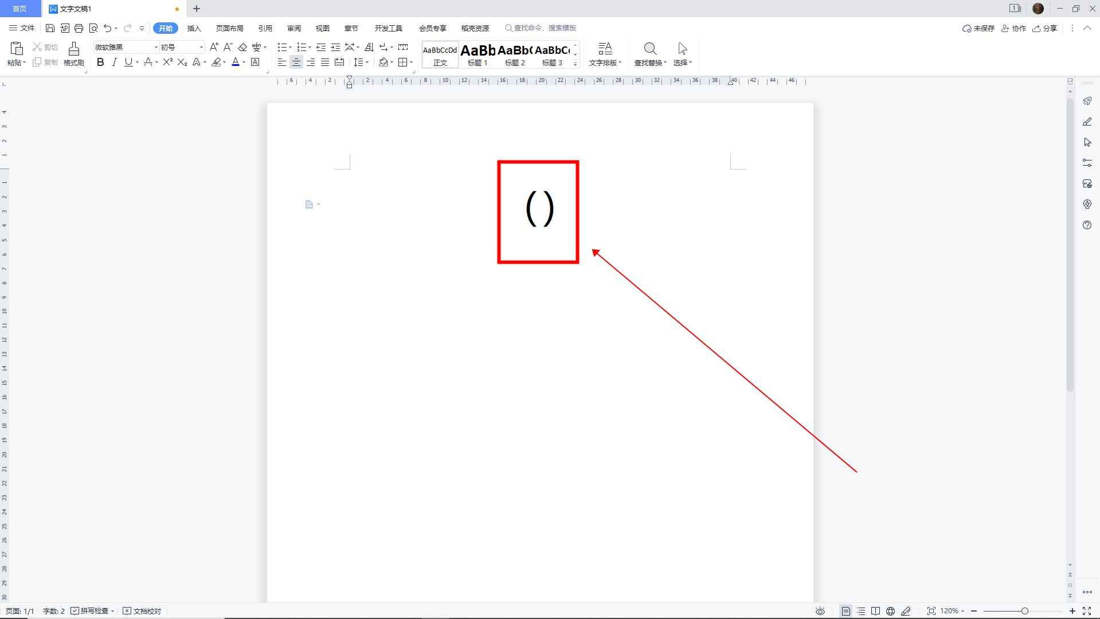Click the print icon in quick toolbar

pos(79,28)
